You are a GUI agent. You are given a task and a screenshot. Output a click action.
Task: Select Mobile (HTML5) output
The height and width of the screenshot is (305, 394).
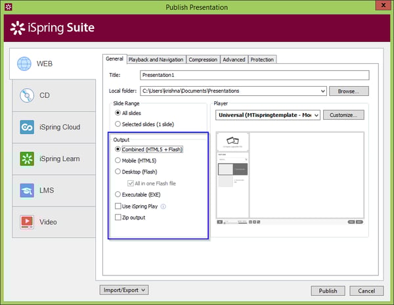pyautogui.click(x=118, y=160)
